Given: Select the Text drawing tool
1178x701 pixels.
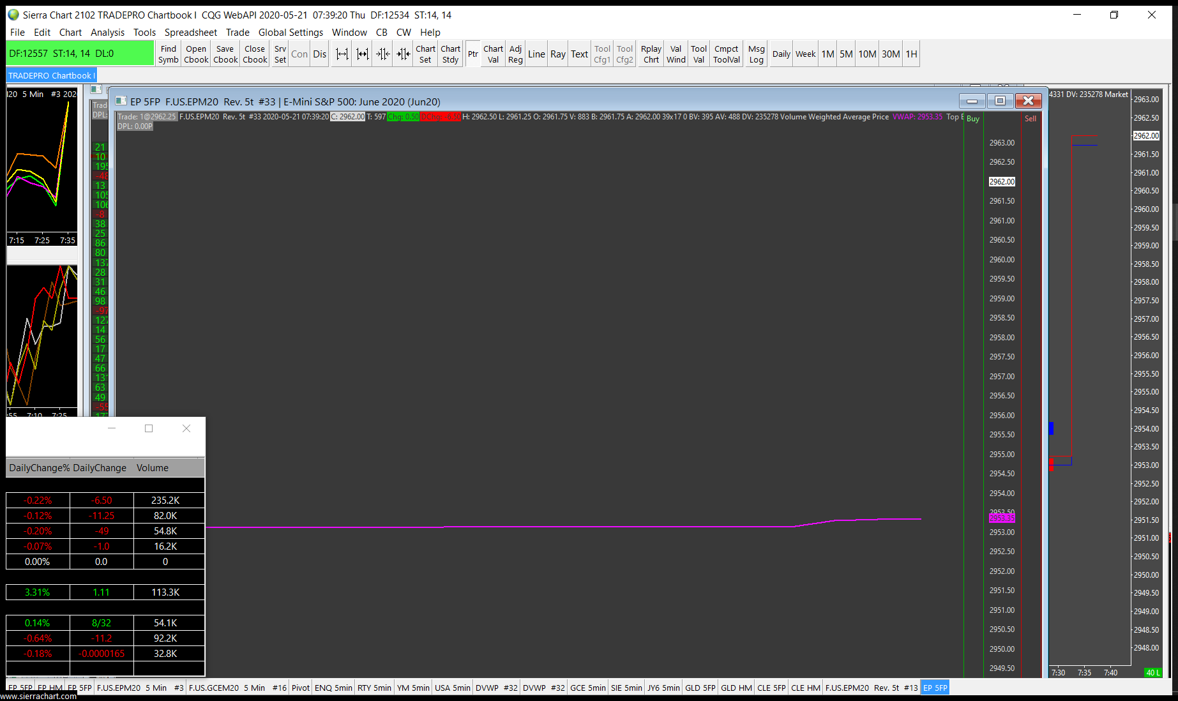Looking at the screenshot, I should [580, 54].
